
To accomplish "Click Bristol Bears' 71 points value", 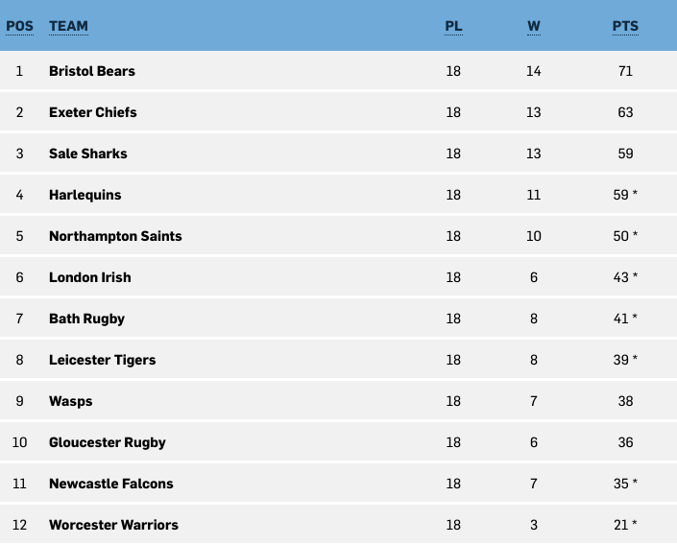I will point(625,71).
